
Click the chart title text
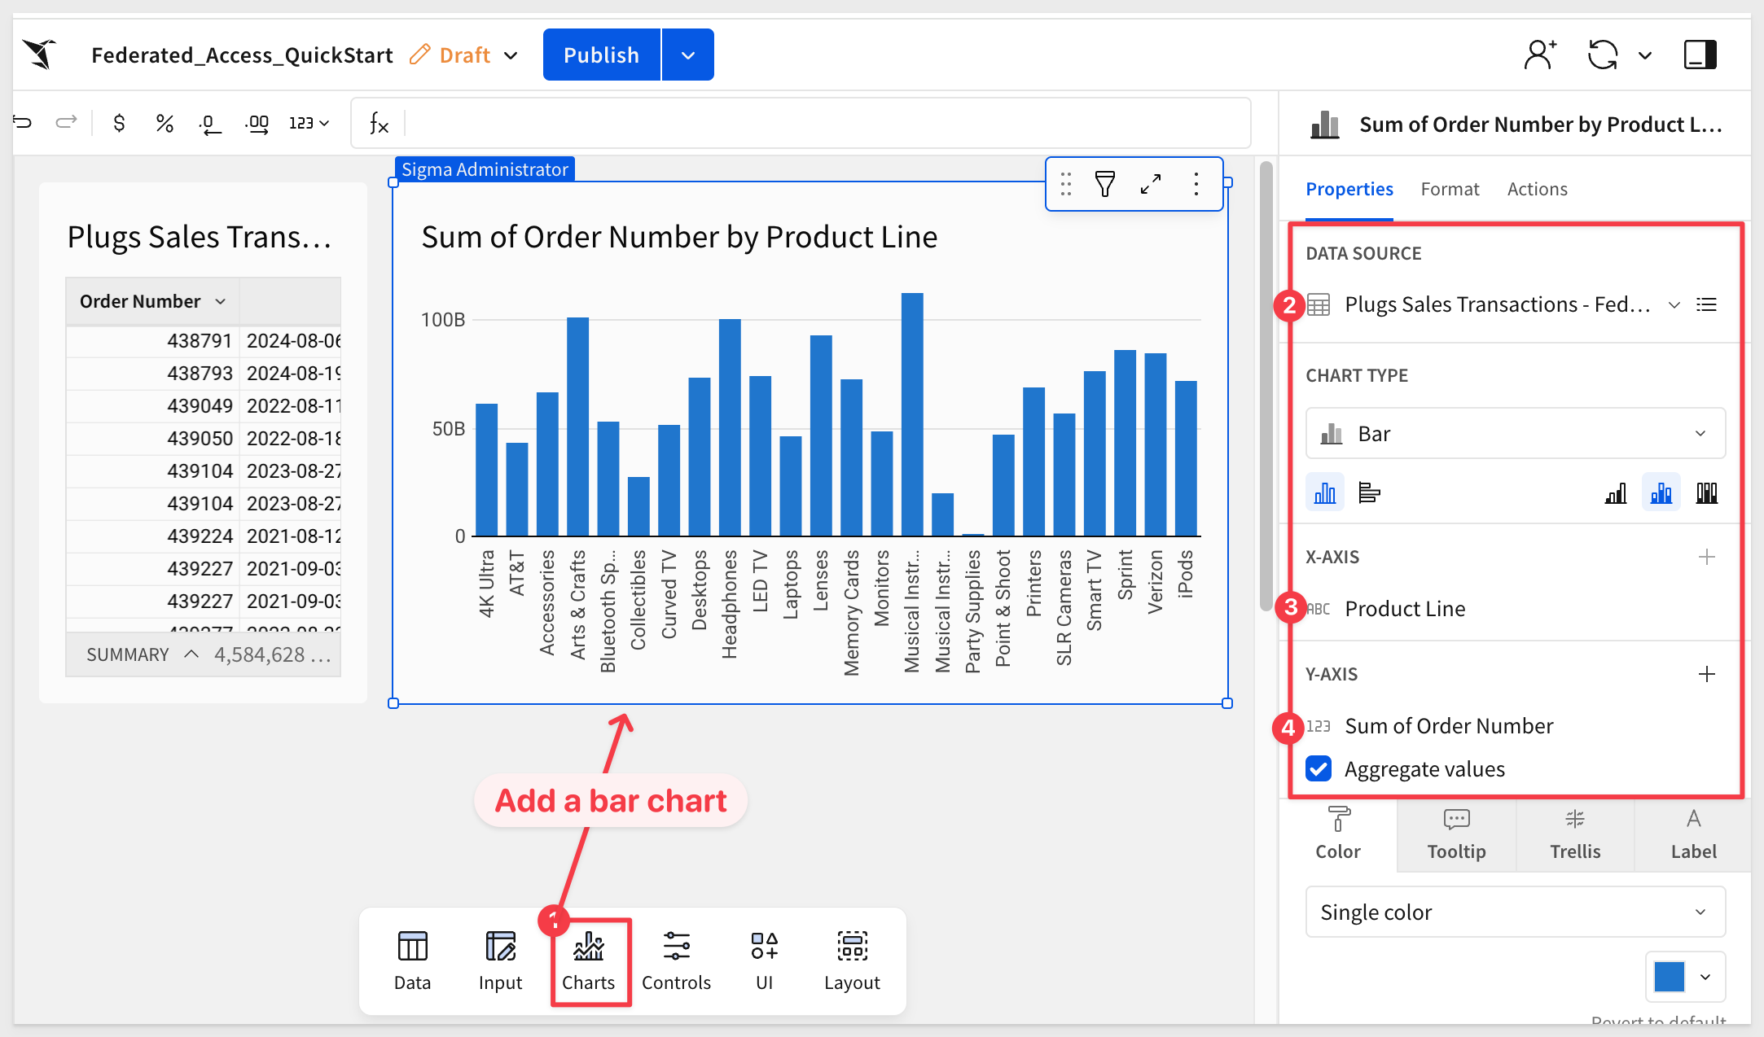click(679, 237)
